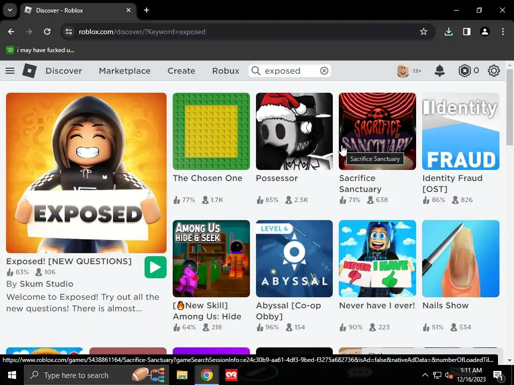
Task: Click the Roblox logo home icon
Action: pyautogui.click(x=30, y=71)
